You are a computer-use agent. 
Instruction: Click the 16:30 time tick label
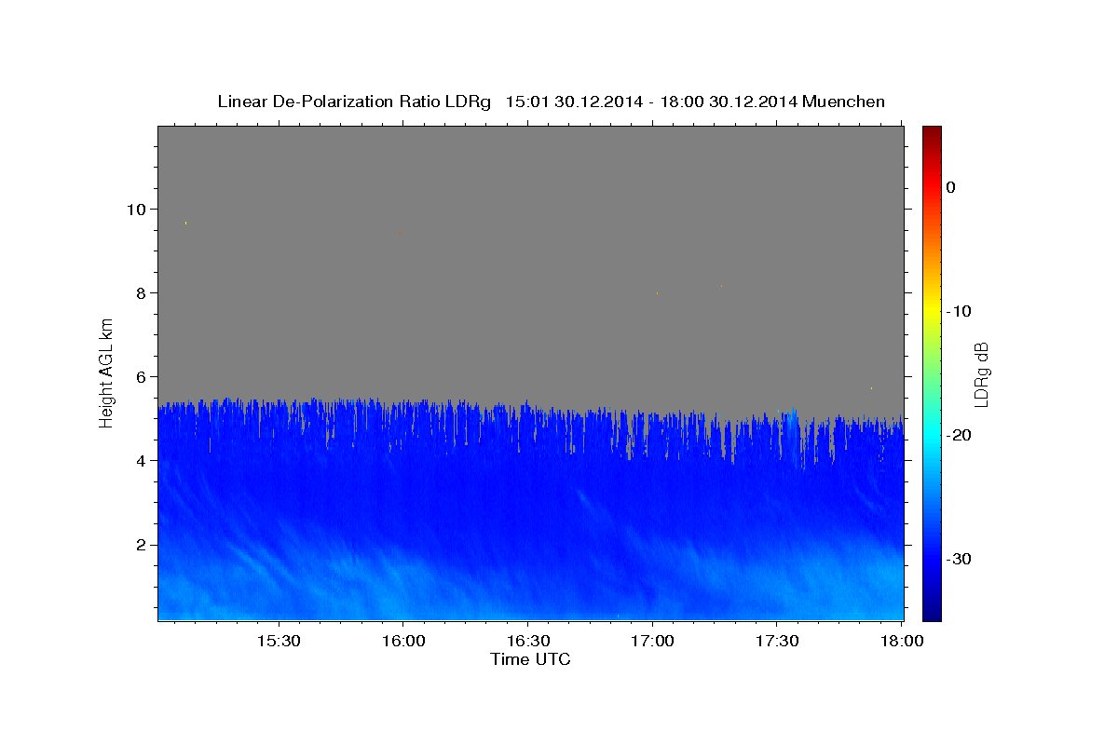point(527,642)
